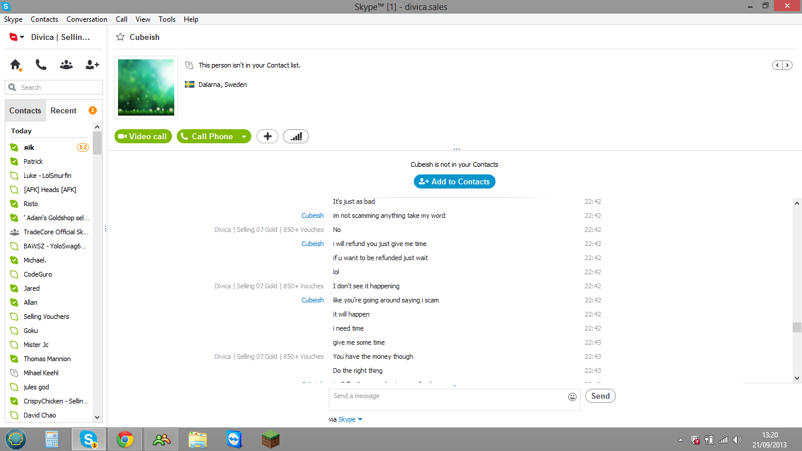802x451 pixels.
Task: Click the plus share button
Action: 267,136
